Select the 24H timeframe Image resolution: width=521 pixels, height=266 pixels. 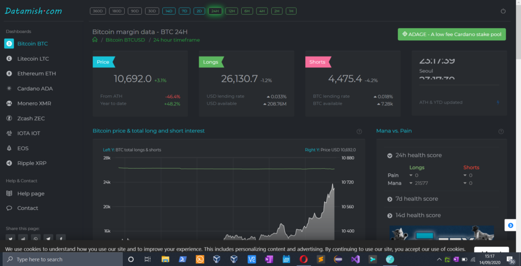click(x=215, y=11)
